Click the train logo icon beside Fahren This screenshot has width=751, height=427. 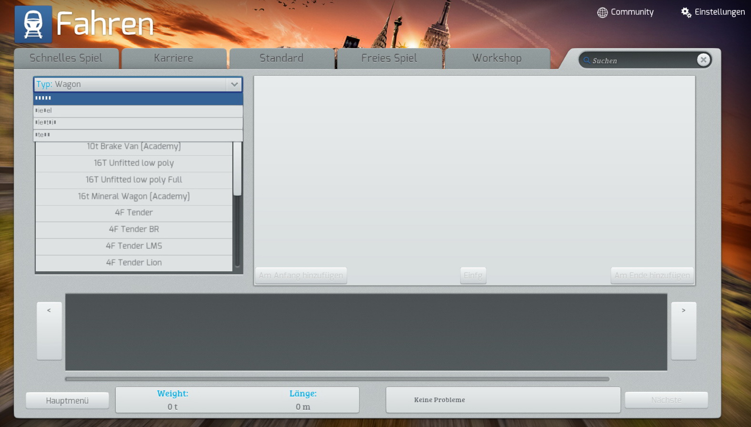(33, 24)
